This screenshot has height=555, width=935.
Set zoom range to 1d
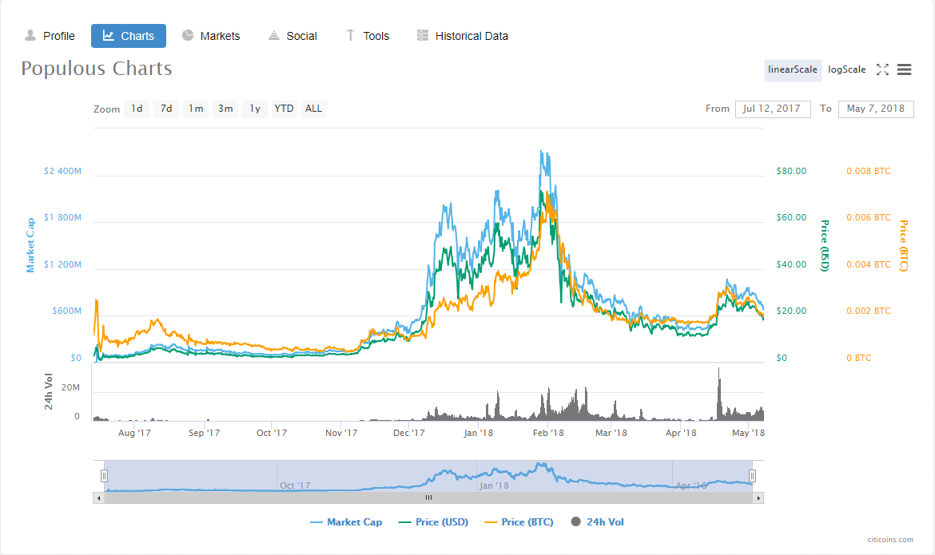pyautogui.click(x=137, y=109)
